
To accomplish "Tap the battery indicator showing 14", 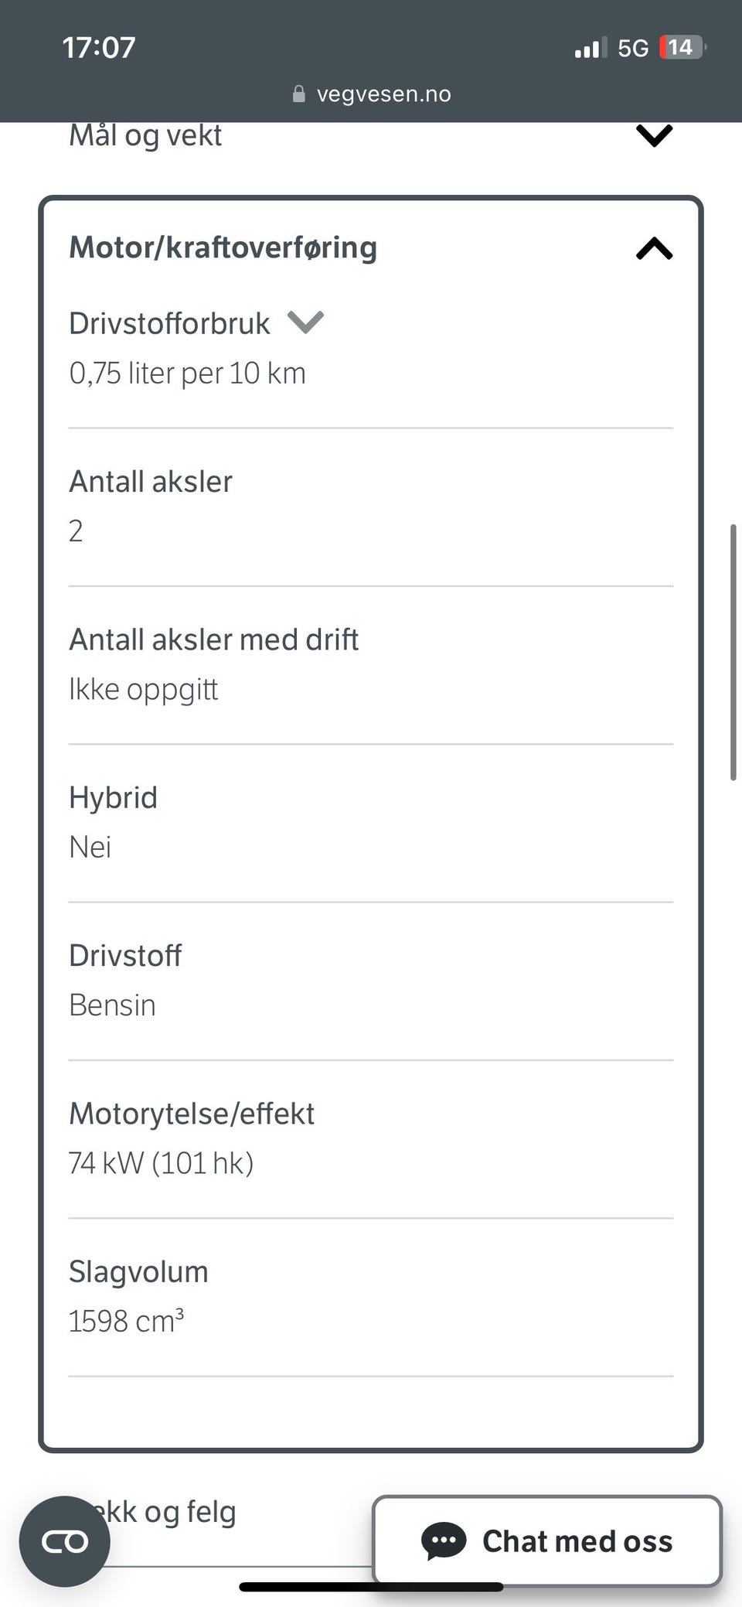I will [682, 48].
